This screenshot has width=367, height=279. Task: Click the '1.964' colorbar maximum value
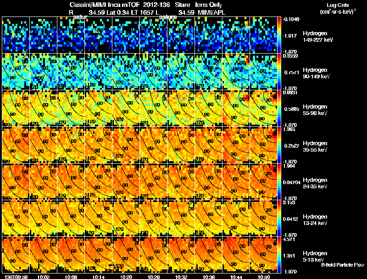(x=289, y=166)
